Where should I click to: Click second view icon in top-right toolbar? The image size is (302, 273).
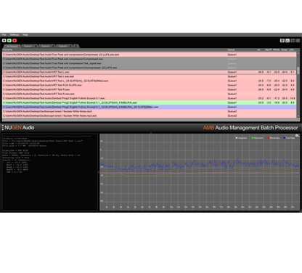coord(287,41)
